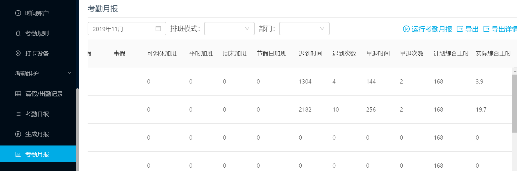Click the 早退时间 column header
The height and width of the screenshot is (171, 517).
[x=378, y=54]
